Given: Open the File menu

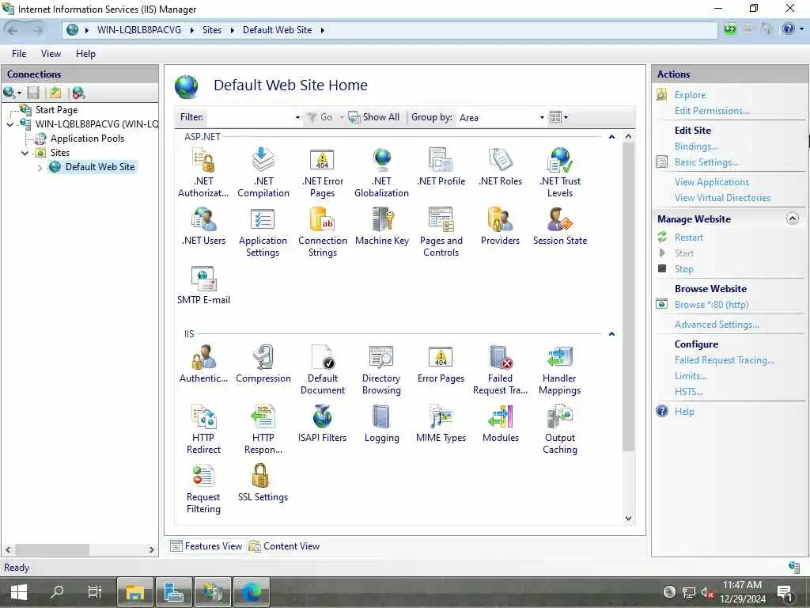Looking at the screenshot, I should (19, 54).
